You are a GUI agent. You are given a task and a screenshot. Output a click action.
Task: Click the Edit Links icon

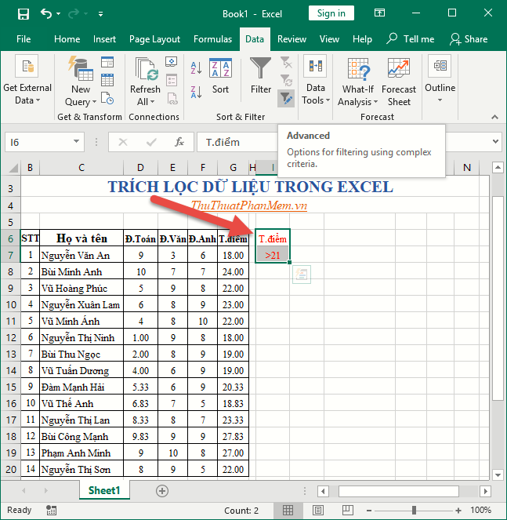tap(172, 99)
